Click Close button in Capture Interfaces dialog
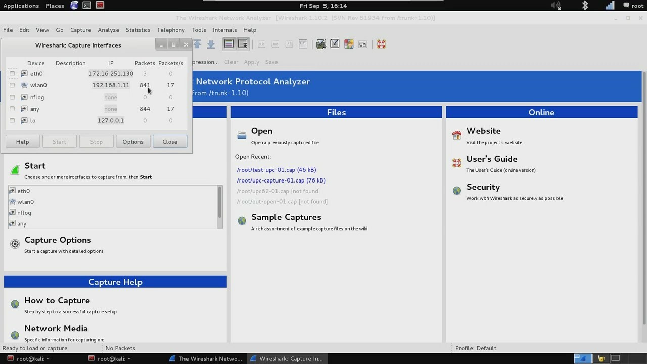This screenshot has width=647, height=364. pyautogui.click(x=170, y=142)
